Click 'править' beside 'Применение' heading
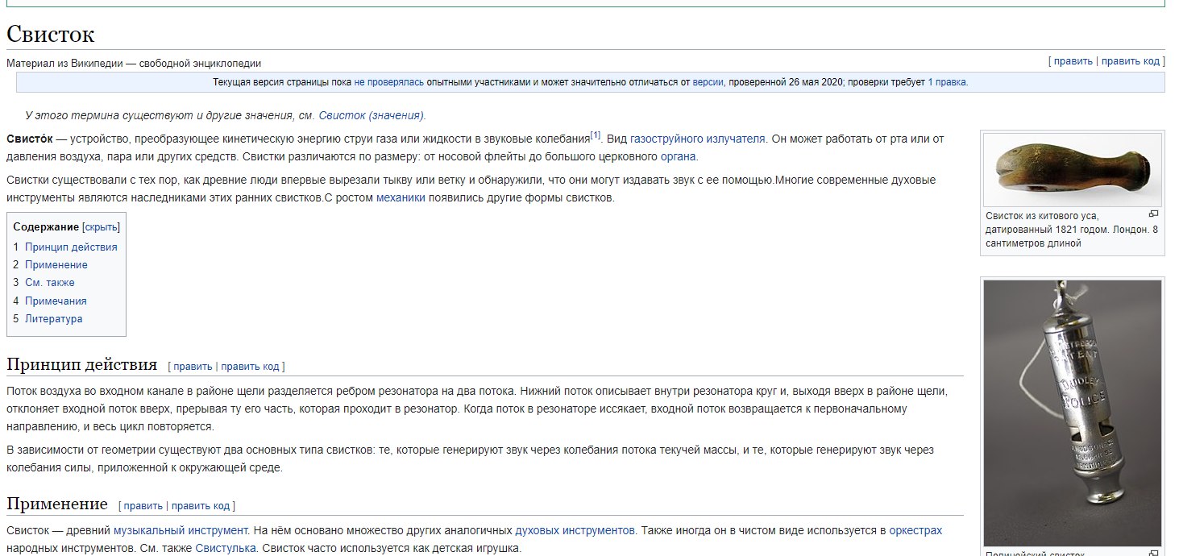Image resolution: width=1179 pixels, height=556 pixels. tap(143, 506)
